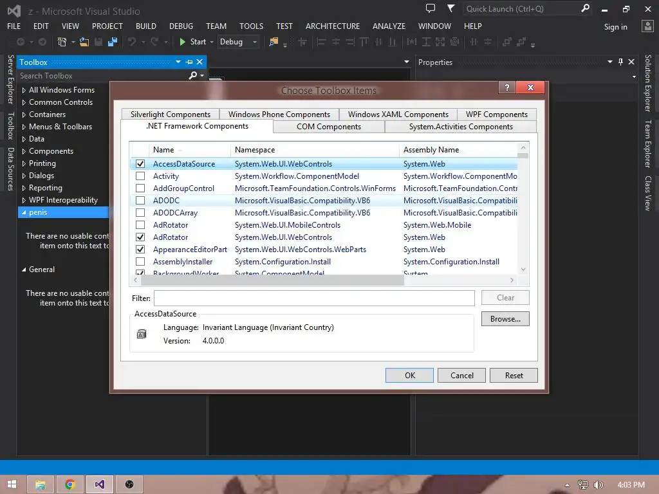Click the component list horizontal scrollbar thumb
Viewport: 659px width, 494px height.
[272, 280]
